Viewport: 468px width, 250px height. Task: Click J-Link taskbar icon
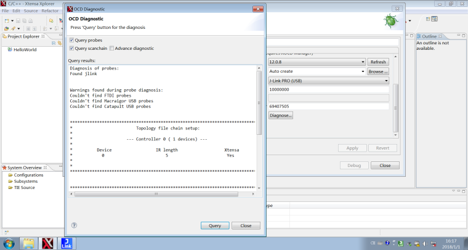click(x=67, y=243)
